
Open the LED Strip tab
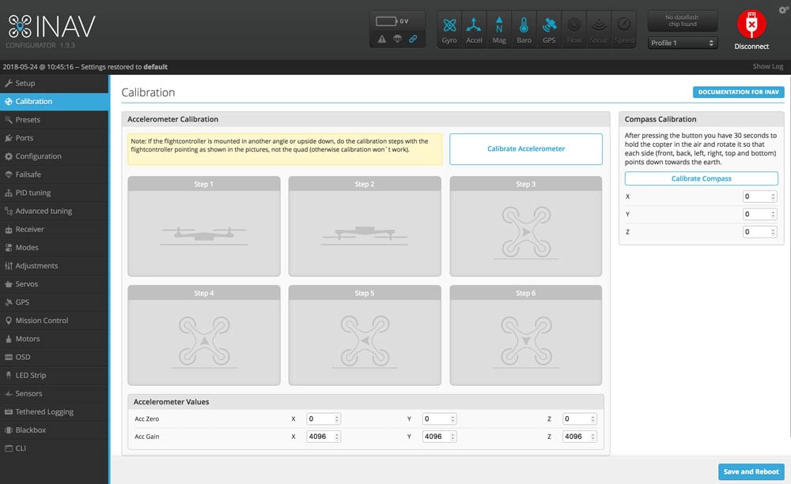coord(54,375)
